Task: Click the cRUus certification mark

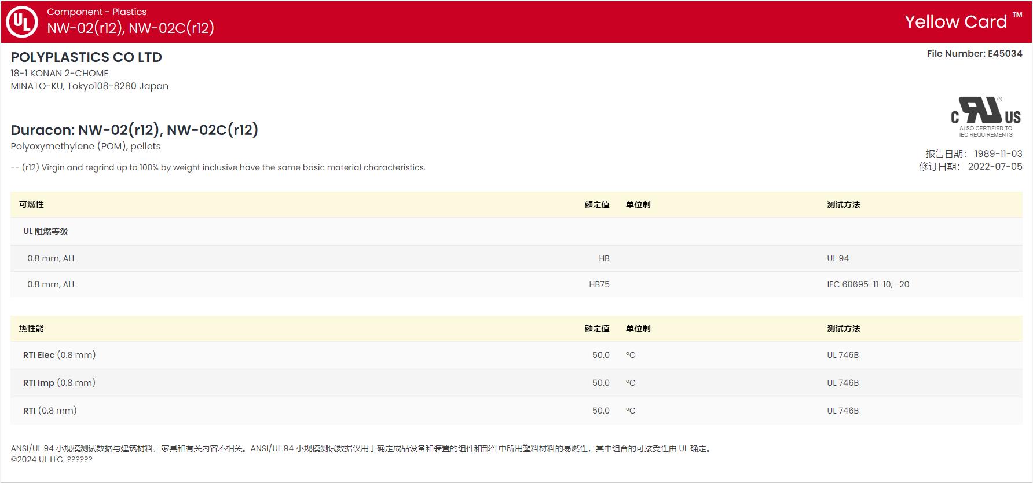Action: pyautogui.click(x=986, y=117)
